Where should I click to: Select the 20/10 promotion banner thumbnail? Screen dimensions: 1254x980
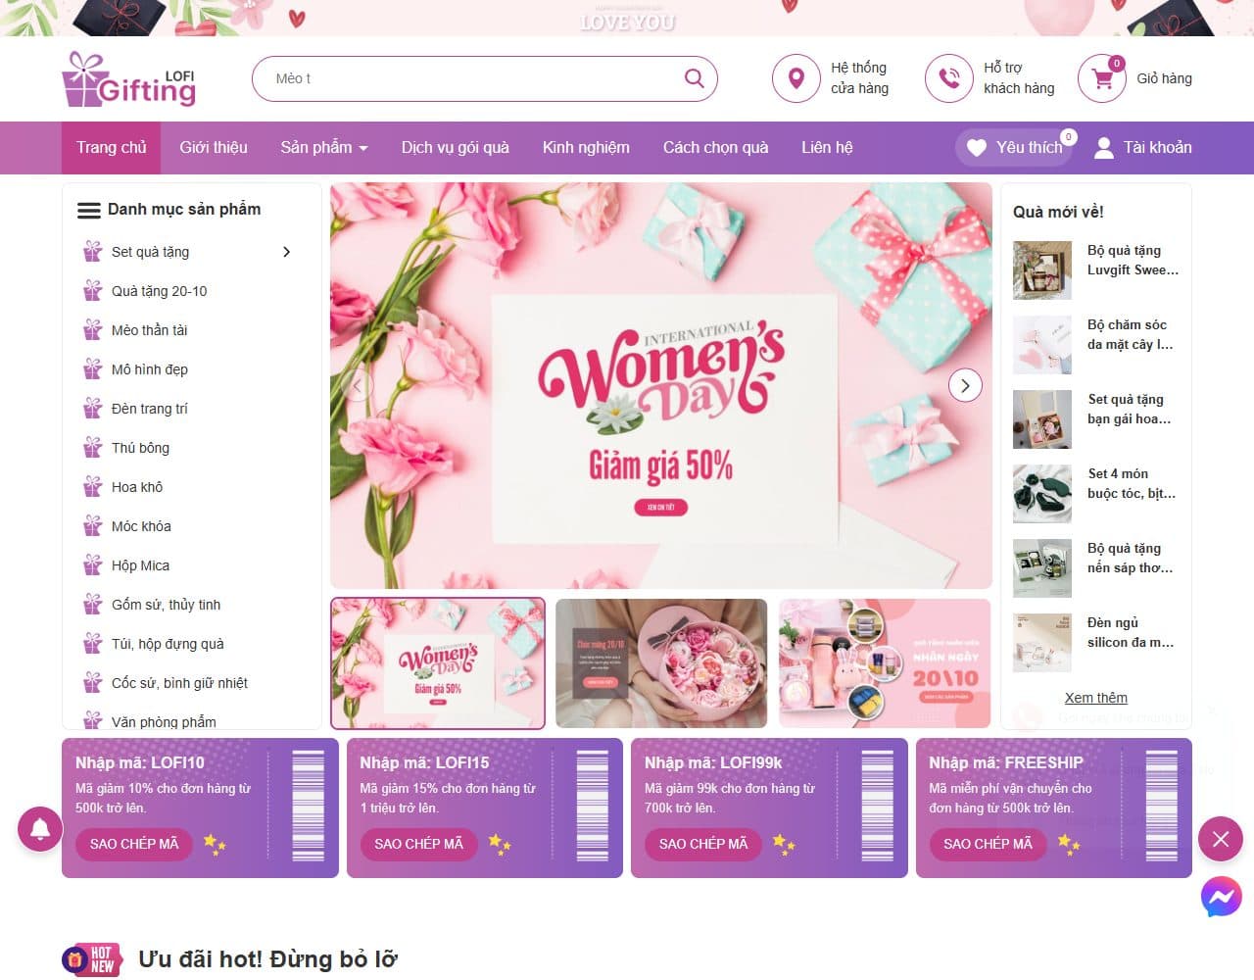tap(885, 663)
